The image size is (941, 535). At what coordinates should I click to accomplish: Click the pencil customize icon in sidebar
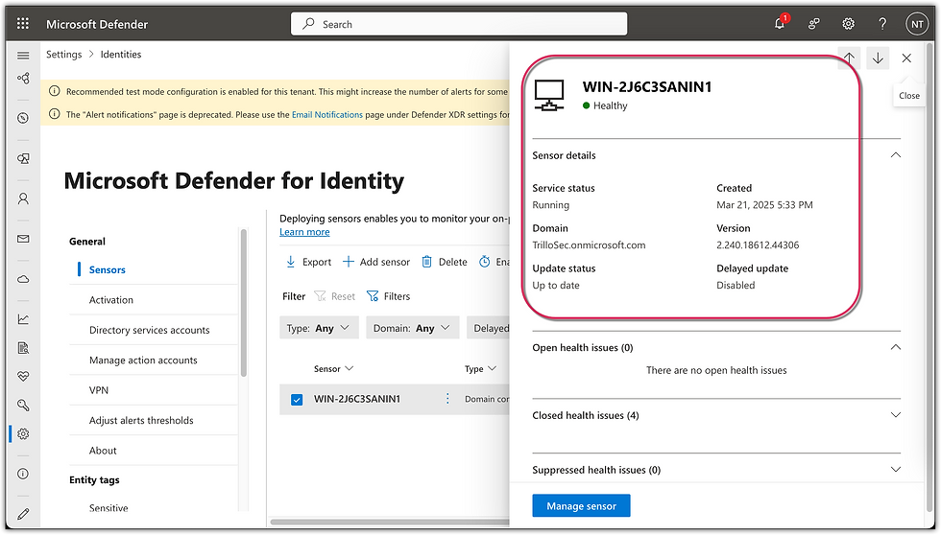(23, 514)
